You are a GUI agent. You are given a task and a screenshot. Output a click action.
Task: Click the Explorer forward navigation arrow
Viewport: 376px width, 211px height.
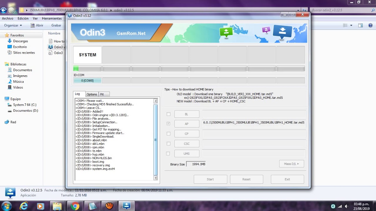11,10
